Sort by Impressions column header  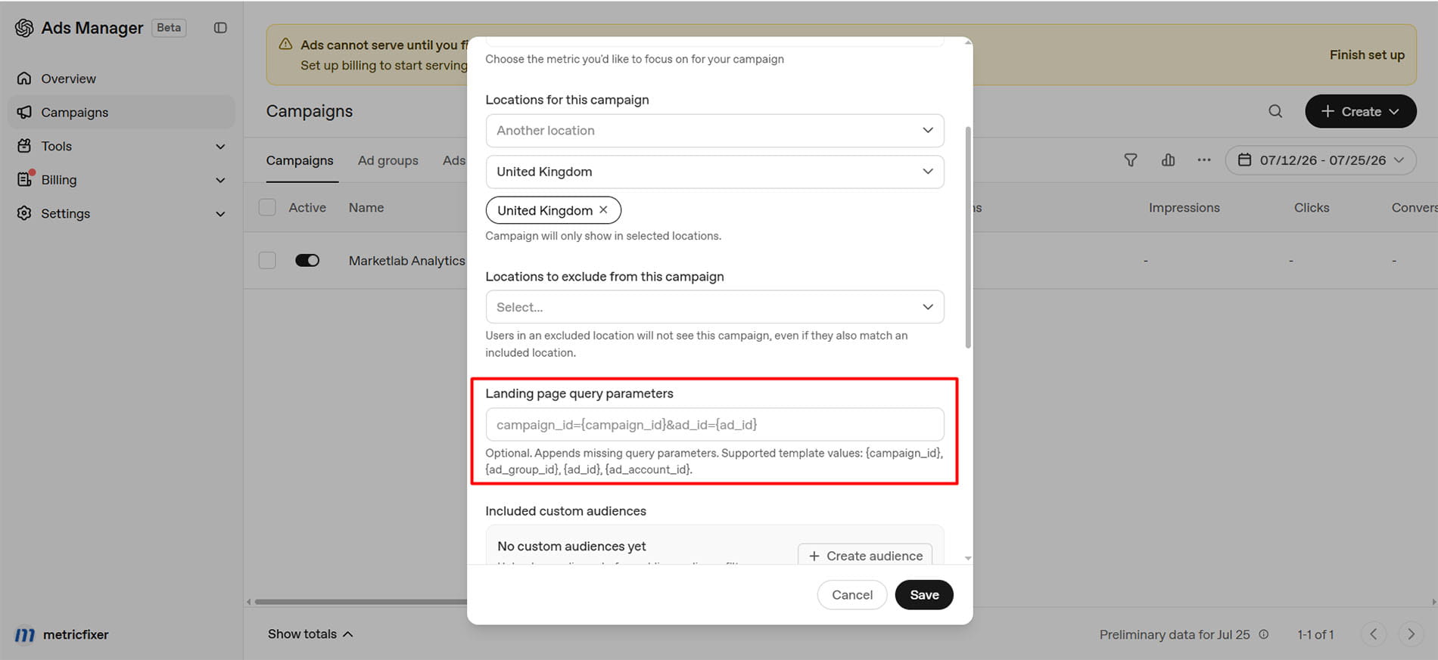click(1184, 207)
